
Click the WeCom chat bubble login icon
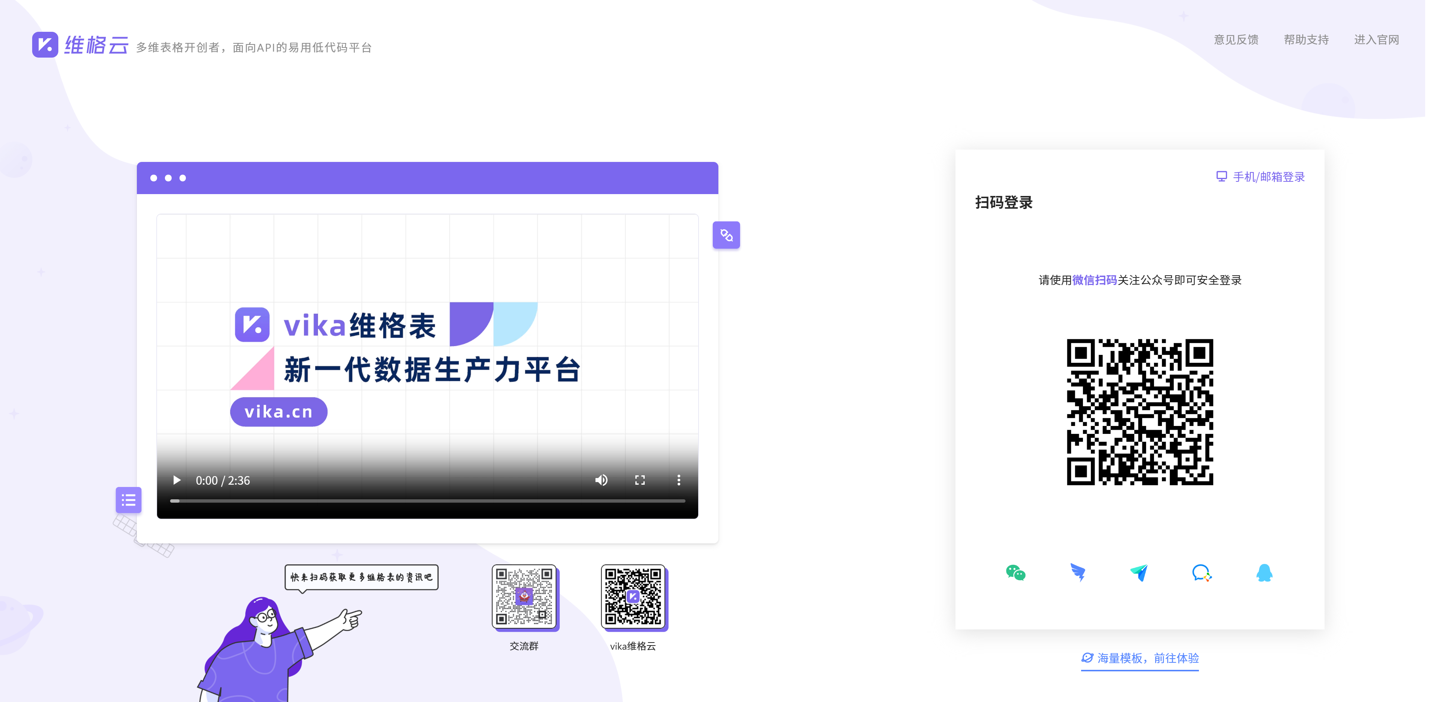[1201, 573]
